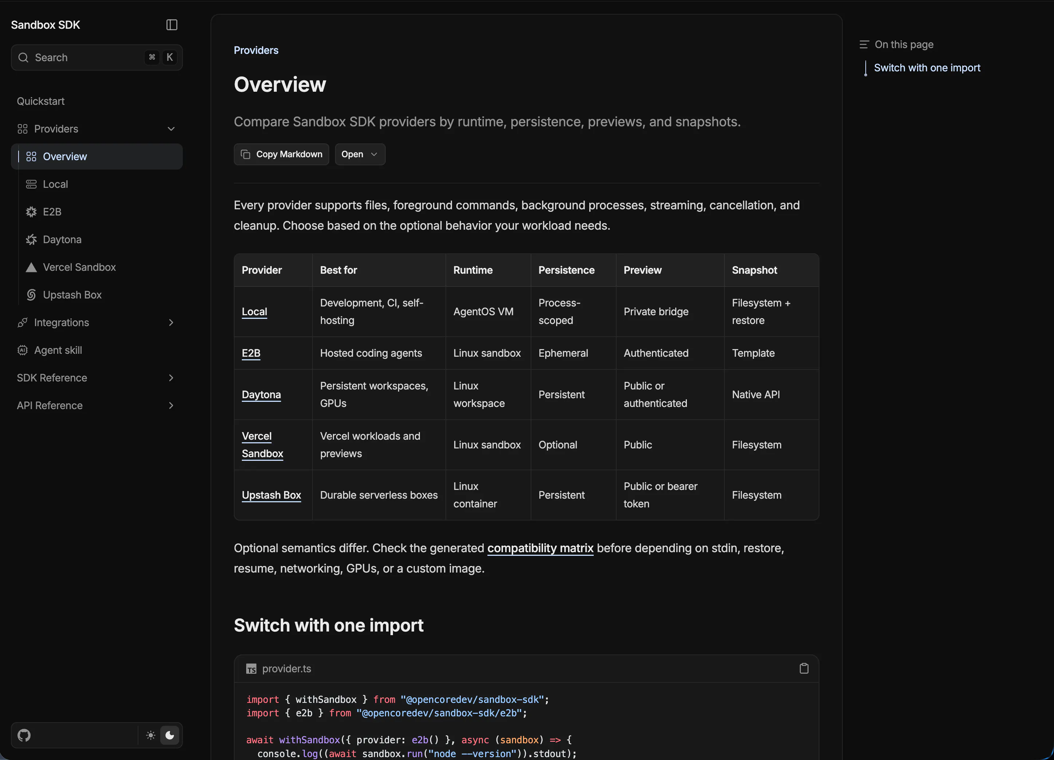Copy the provider.ts code with clipboard icon
Viewport: 1054px width, 760px height.
point(804,669)
